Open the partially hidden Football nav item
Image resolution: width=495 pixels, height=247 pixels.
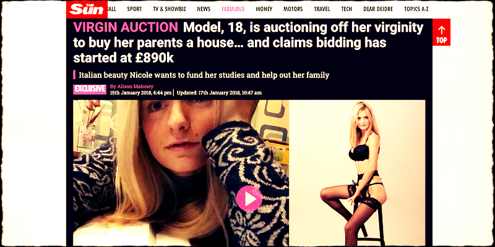point(112,9)
